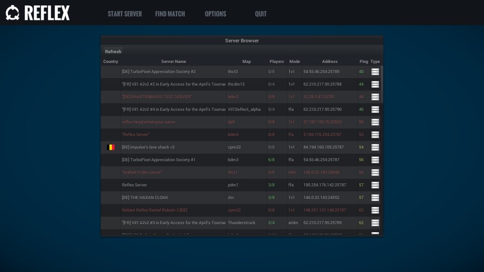Click address "62.210.217.95:25788"

(x=322, y=84)
